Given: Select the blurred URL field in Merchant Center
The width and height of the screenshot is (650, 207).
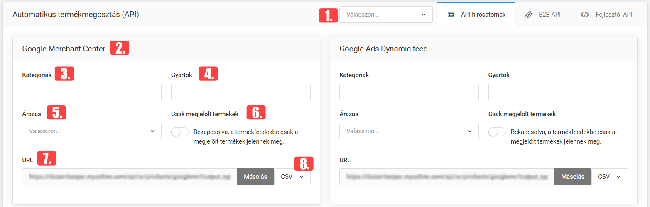Looking at the screenshot, I should [x=130, y=177].
